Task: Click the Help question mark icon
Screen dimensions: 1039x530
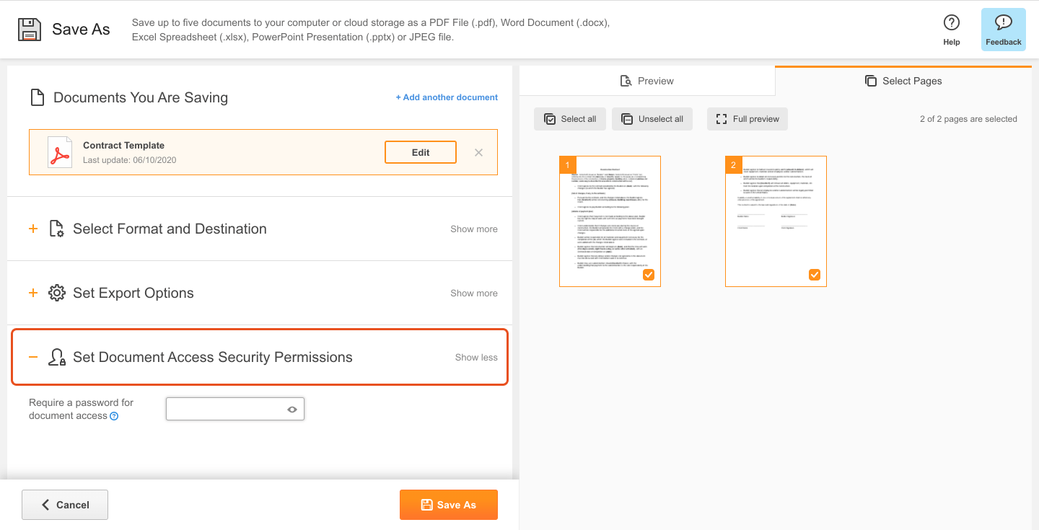Action: tap(952, 22)
